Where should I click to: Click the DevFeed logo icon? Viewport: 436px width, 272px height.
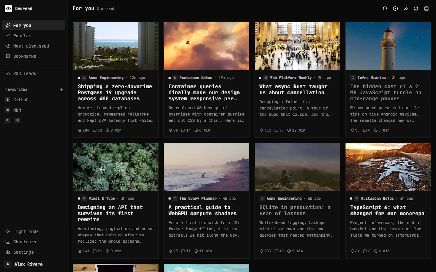[8, 8]
